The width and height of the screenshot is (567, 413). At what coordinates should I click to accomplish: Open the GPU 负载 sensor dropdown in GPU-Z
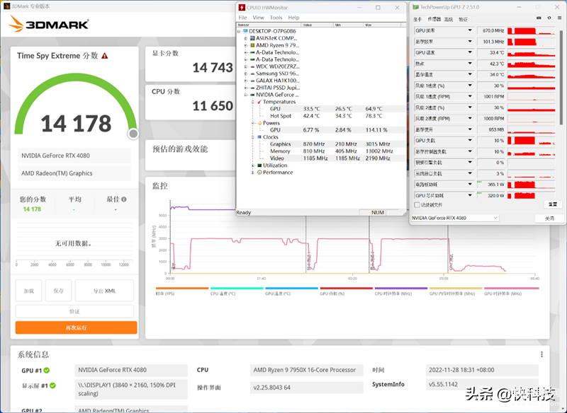(x=470, y=140)
